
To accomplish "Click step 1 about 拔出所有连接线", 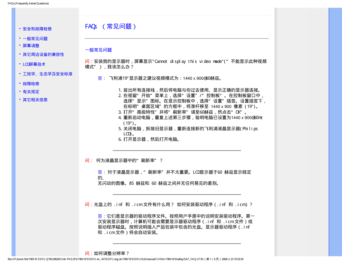I will coord(192,90).
